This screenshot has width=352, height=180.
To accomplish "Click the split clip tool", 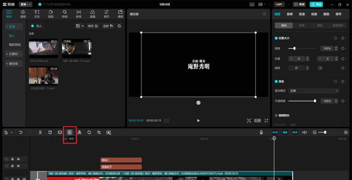I will [40, 132].
